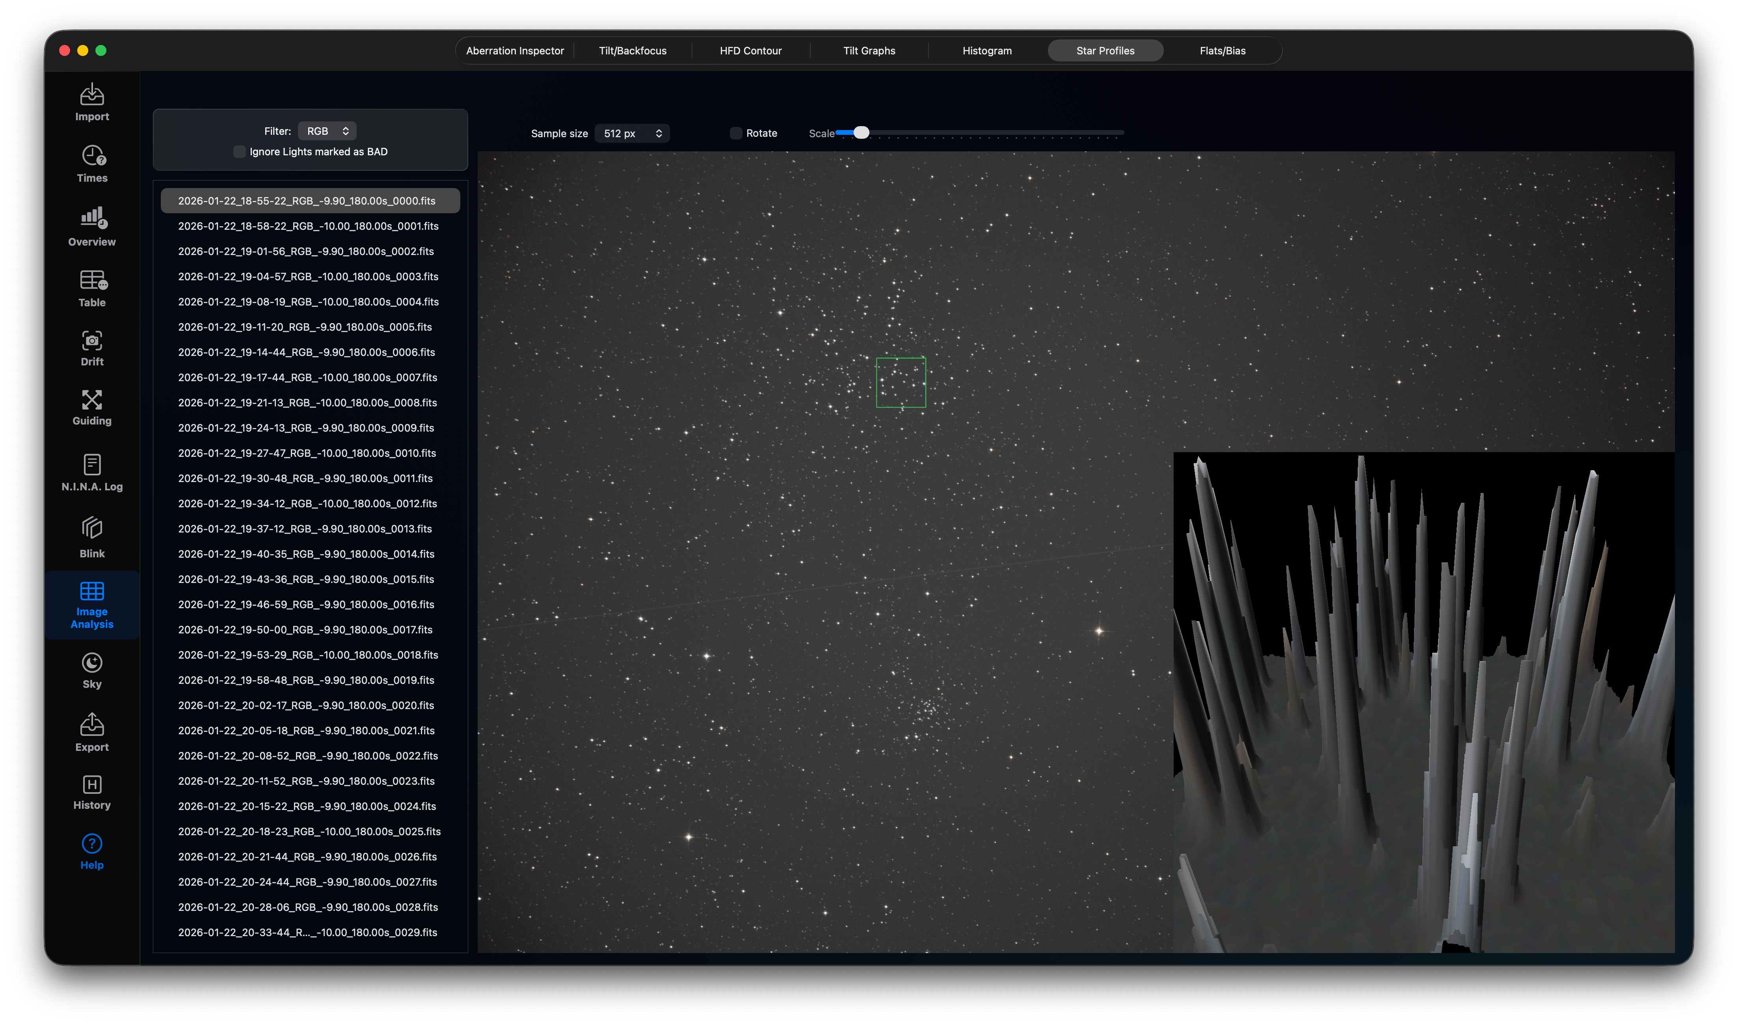Select file 2026-01-22_20-11-52_RGB_-9.90_180.00s_0023.fits

310,781
